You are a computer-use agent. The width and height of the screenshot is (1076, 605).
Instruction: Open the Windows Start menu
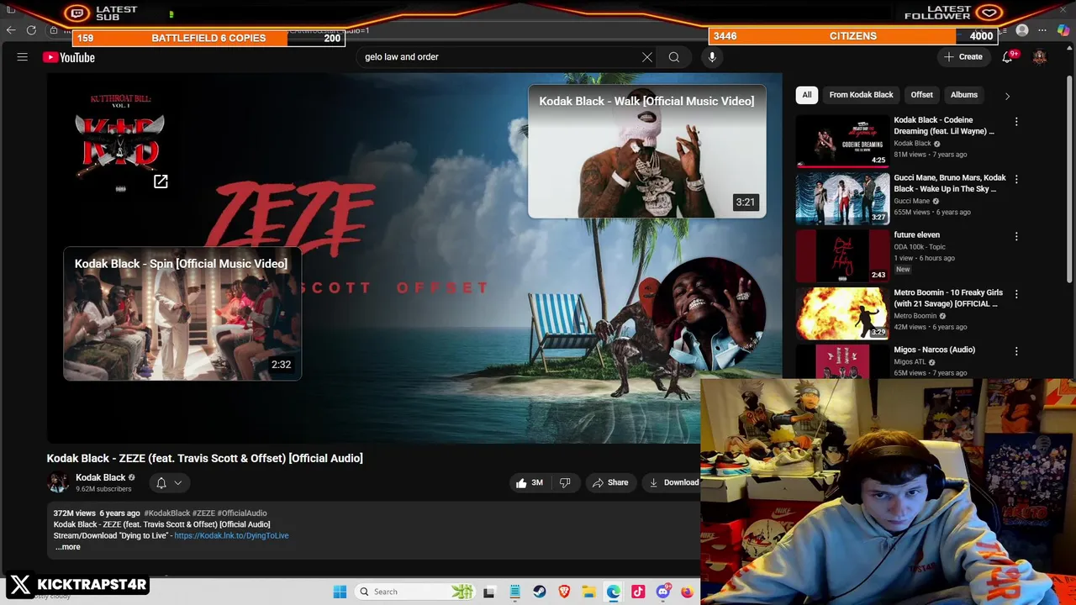coord(340,592)
